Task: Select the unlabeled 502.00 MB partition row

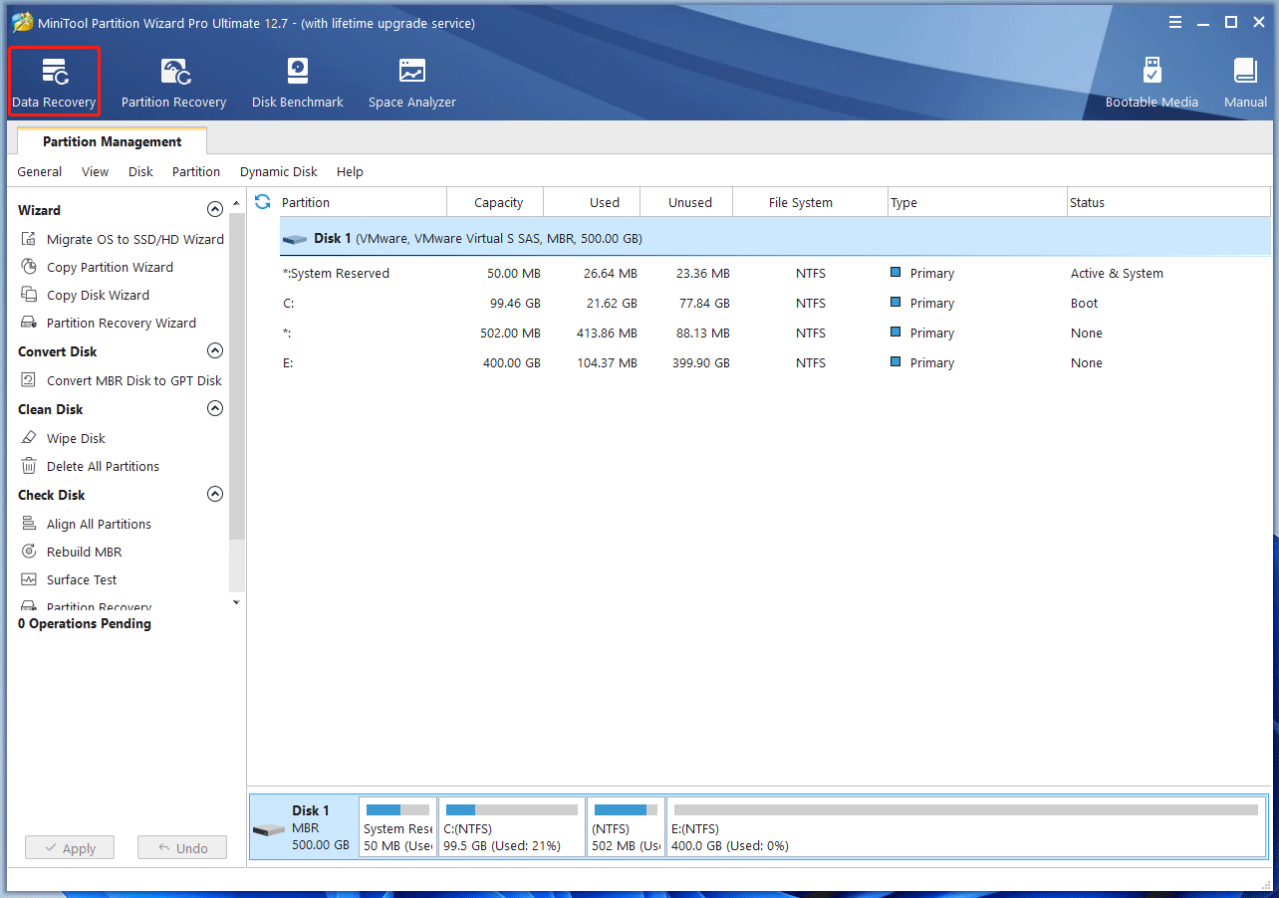Action: [775, 333]
